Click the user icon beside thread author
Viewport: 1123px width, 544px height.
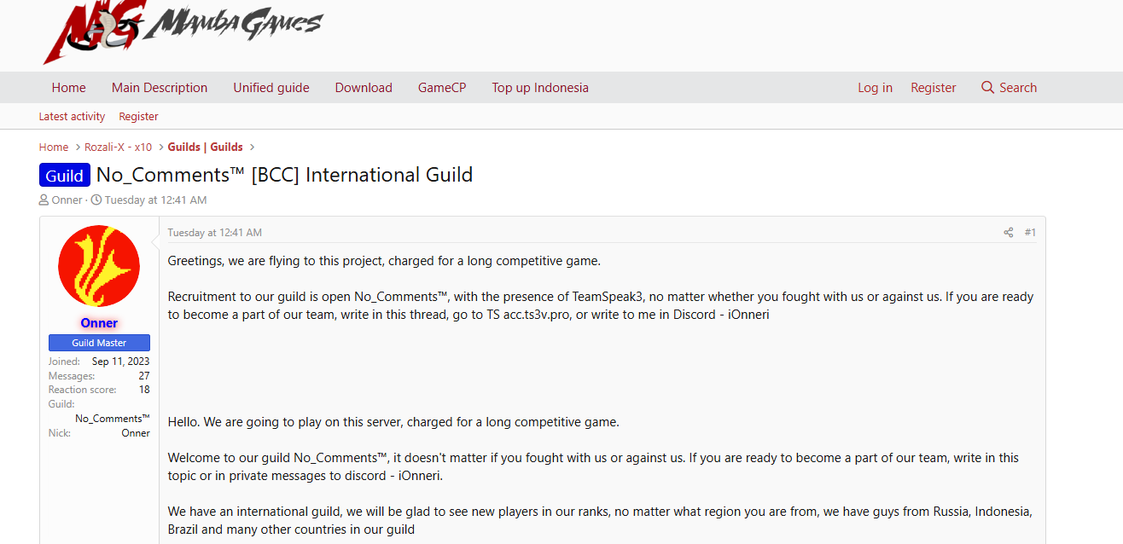pos(44,200)
